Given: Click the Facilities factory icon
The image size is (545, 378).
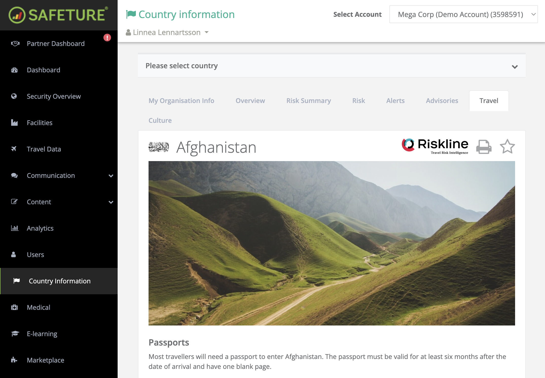Looking at the screenshot, I should tap(14, 123).
